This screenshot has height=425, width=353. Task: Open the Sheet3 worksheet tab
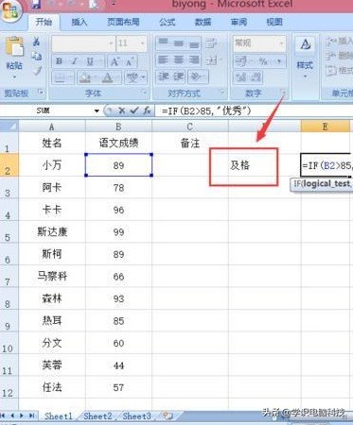136,416
